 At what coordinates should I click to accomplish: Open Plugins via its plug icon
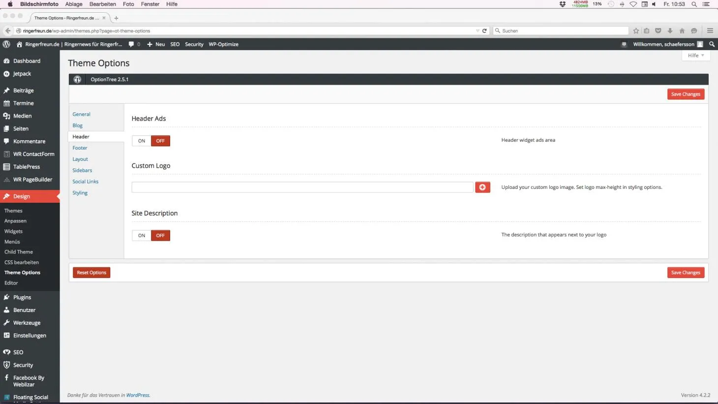tap(6, 297)
